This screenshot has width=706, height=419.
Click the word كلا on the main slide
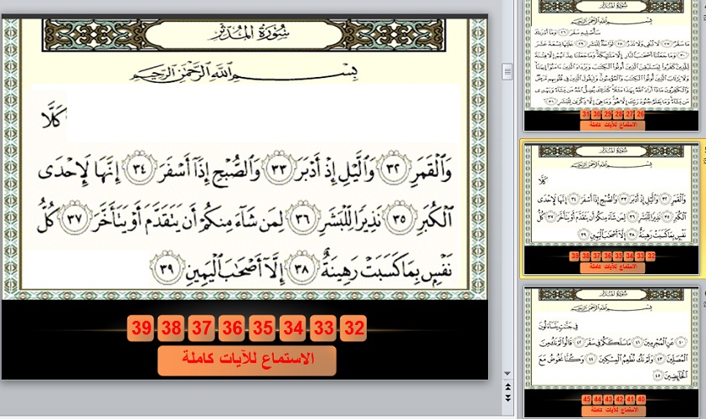54,116
